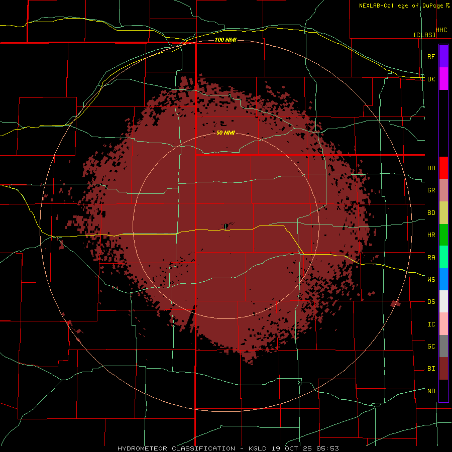Screen dimensions: 452x452
Task: Click the IC legend label
Action: point(431,324)
